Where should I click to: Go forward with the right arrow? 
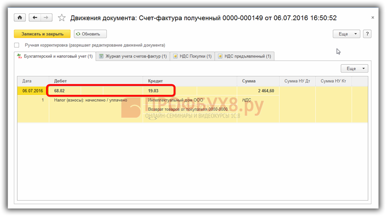[x=46, y=18]
